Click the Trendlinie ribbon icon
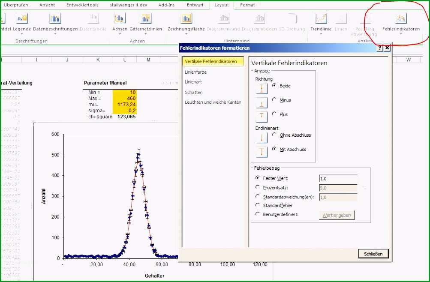Screen dimensions: 430x282 [x=321, y=18]
